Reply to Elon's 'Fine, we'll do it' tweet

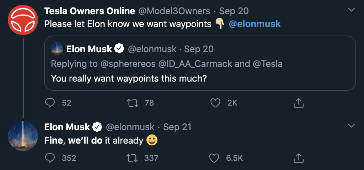[x=50, y=158]
